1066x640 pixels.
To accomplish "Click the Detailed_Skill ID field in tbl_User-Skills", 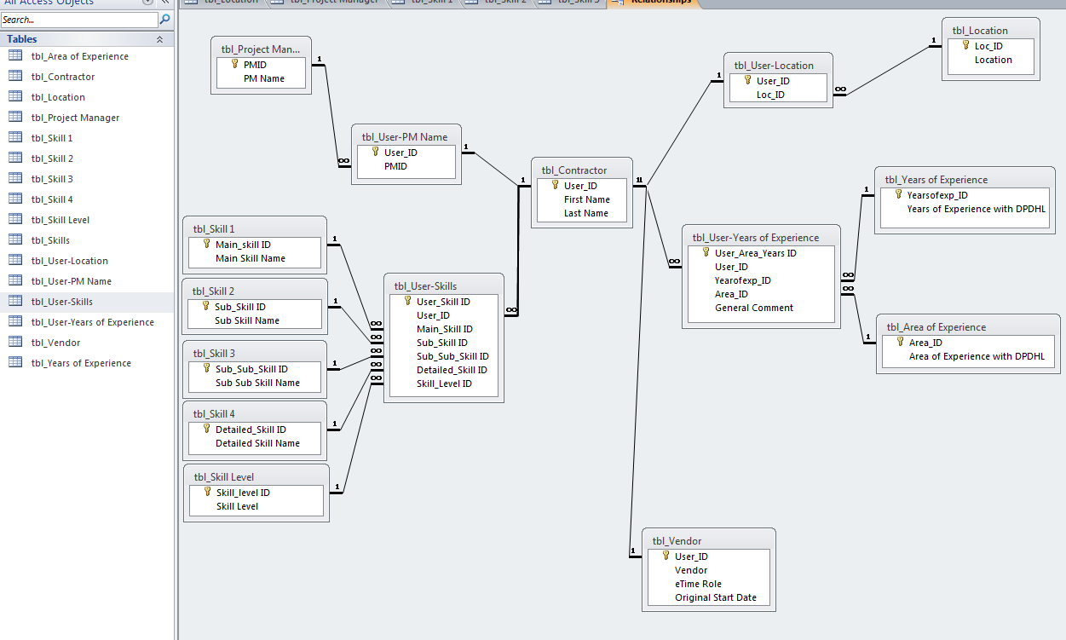I will (x=452, y=370).
